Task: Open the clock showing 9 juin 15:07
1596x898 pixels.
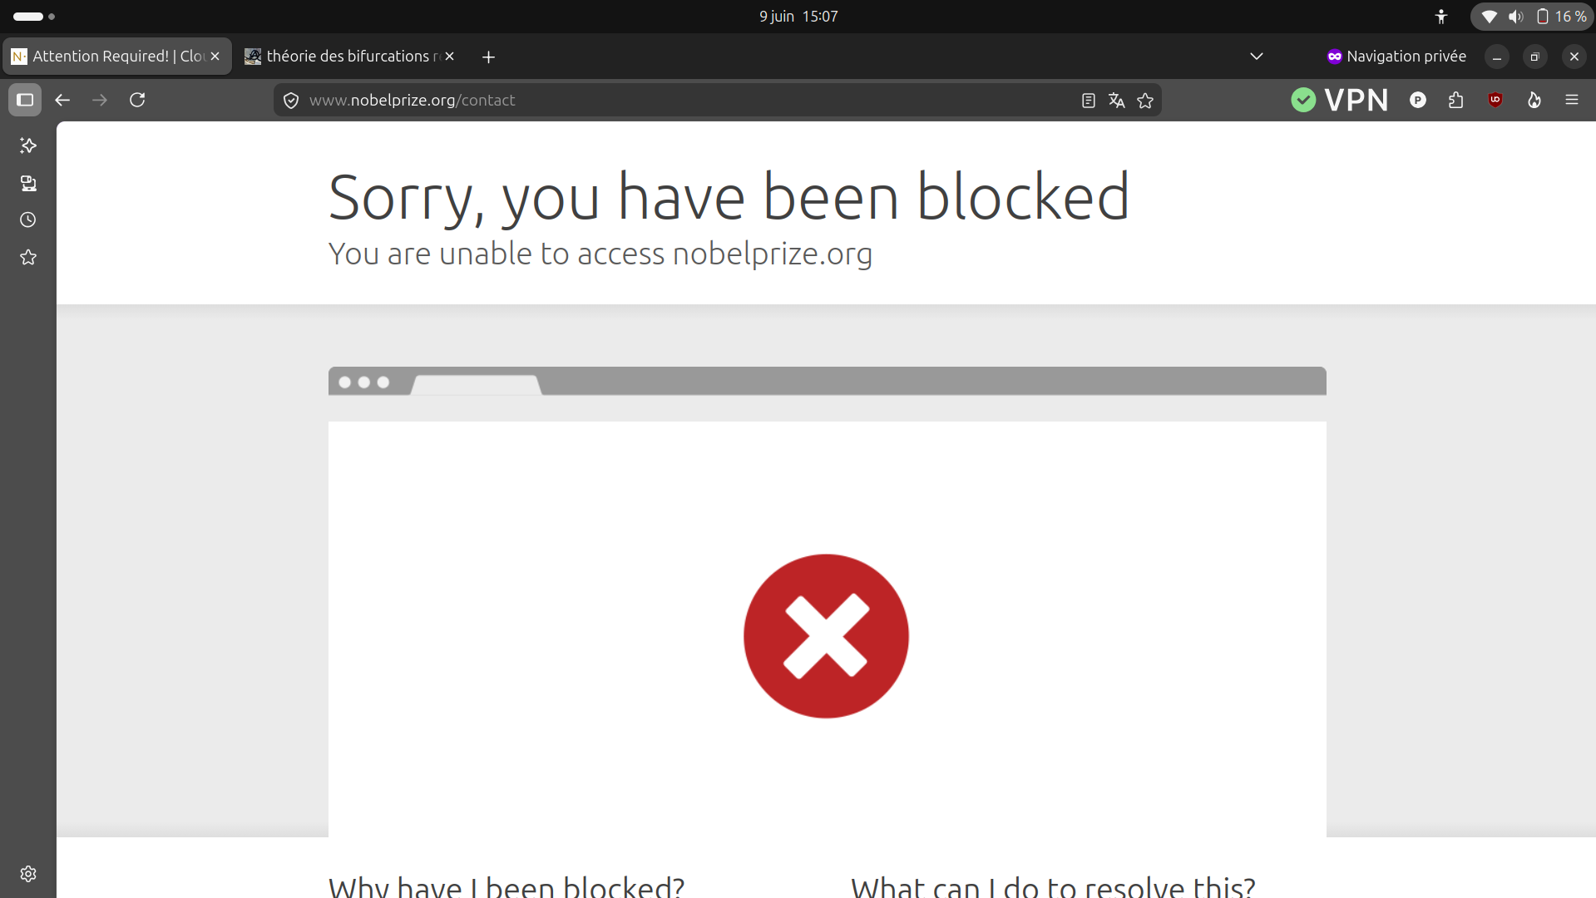Action: coord(798,17)
